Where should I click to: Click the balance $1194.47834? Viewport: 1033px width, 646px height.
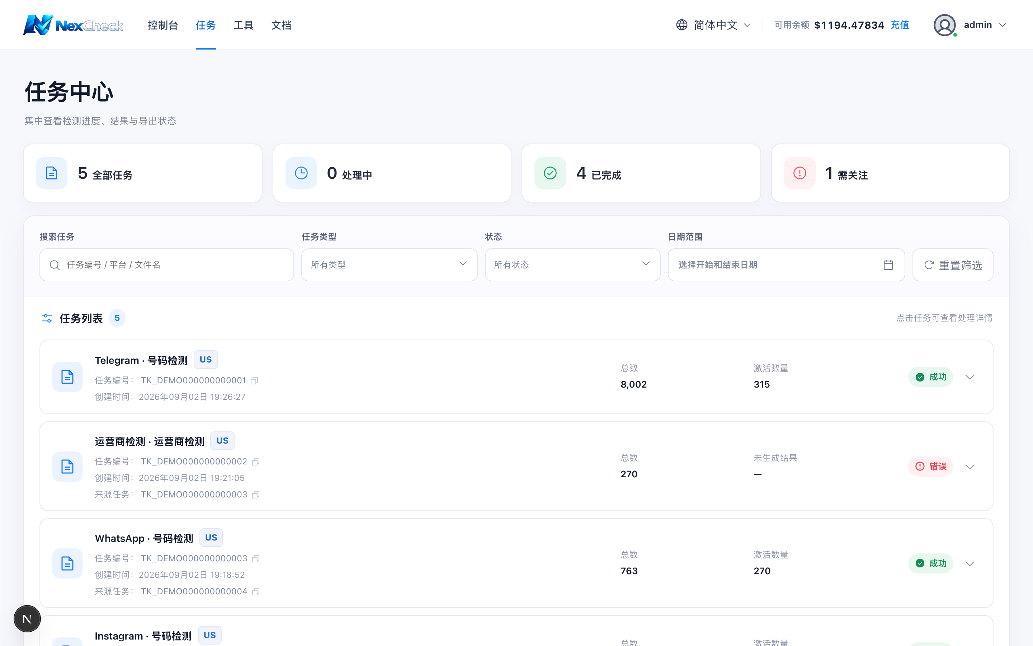click(849, 25)
